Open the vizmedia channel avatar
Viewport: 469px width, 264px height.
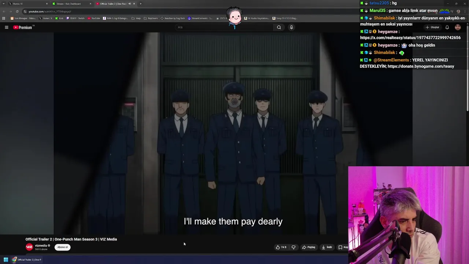29,247
